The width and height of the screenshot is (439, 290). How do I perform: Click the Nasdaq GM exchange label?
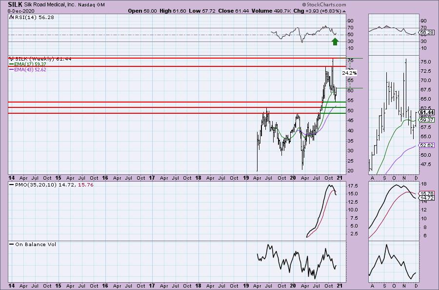point(91,5)
